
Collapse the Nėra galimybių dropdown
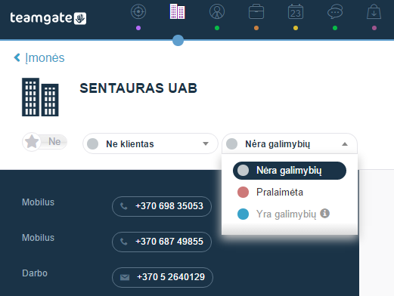point(290,143)
